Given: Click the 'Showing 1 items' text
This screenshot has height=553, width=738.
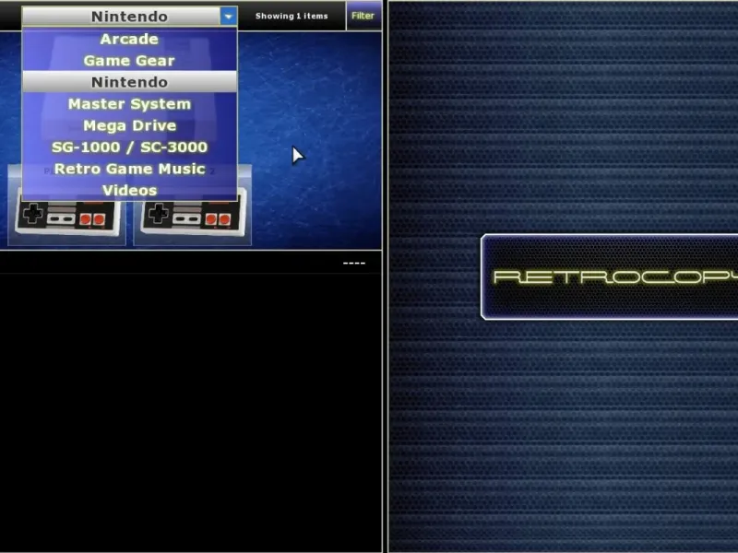Looking at the screenshot, I should click(292, 16).
